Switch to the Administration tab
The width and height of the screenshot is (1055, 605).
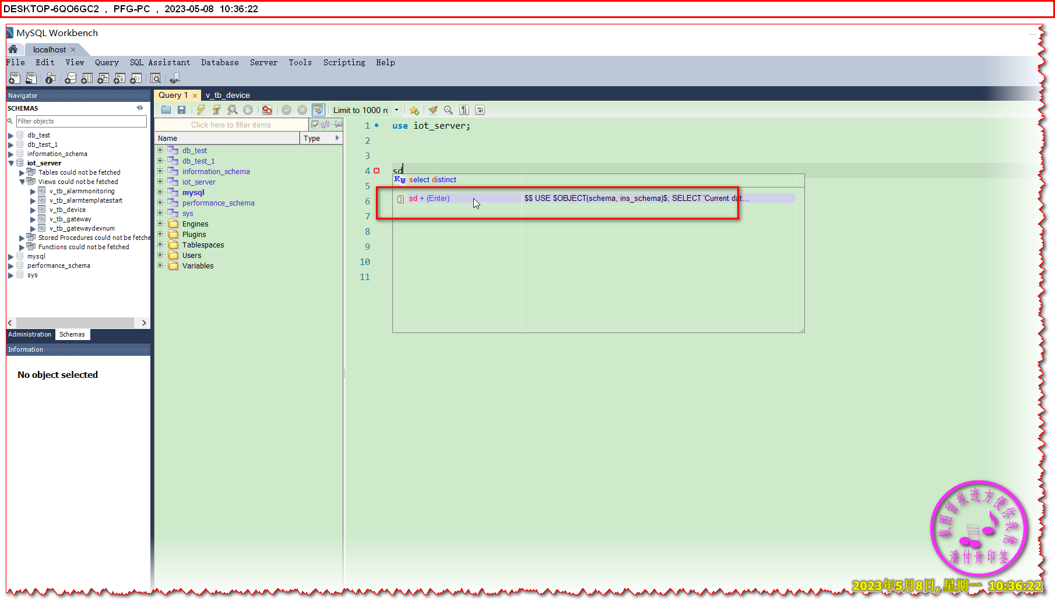point(30,334)
